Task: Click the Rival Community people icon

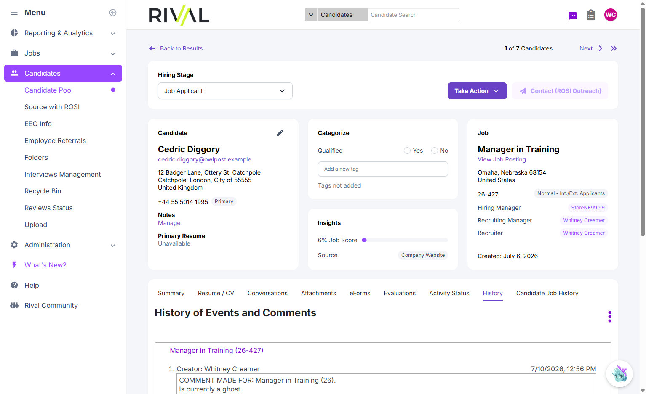Action: (x=14, y=305)
